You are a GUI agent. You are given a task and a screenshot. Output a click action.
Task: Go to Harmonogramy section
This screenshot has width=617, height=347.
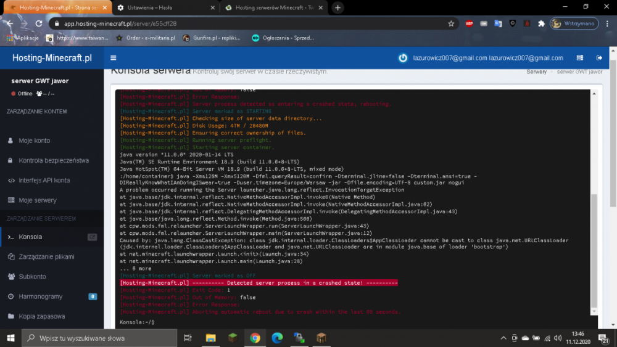tap(40, 296)
